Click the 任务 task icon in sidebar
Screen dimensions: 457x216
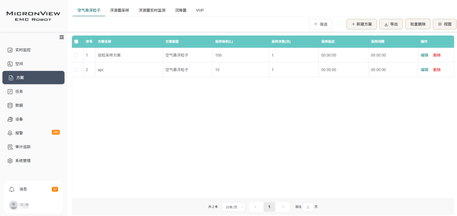[x=10, y=92]
